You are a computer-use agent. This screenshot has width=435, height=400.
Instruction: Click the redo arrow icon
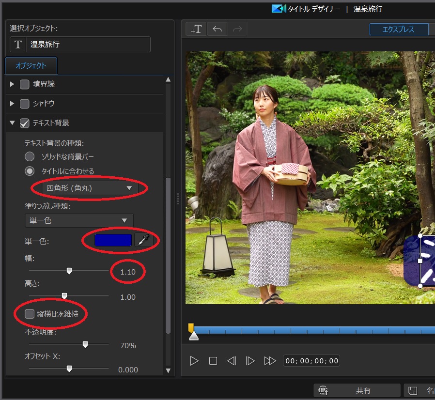237,29
